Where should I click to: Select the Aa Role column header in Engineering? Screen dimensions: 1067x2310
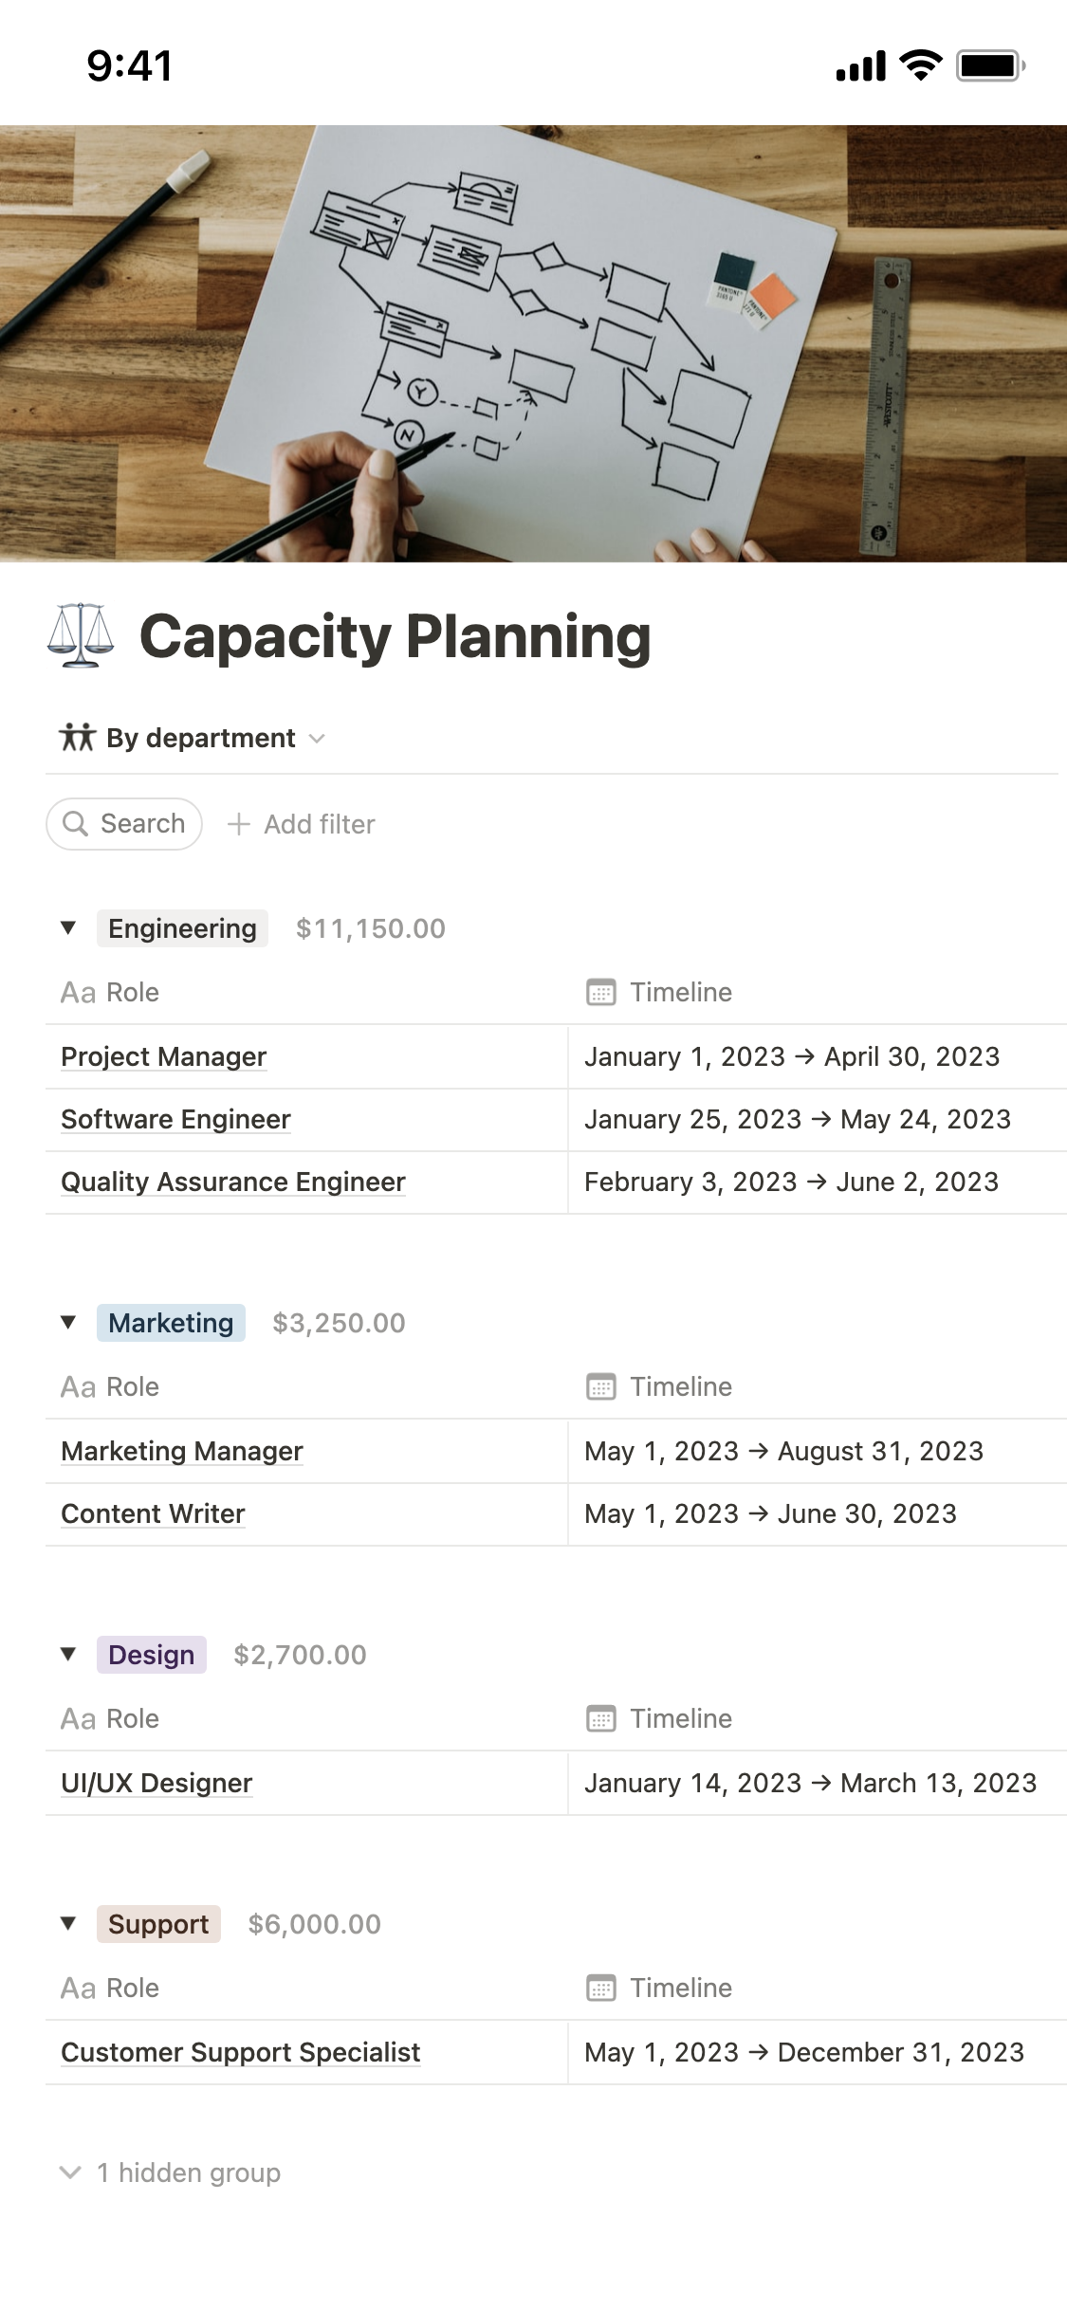(110, 993)
